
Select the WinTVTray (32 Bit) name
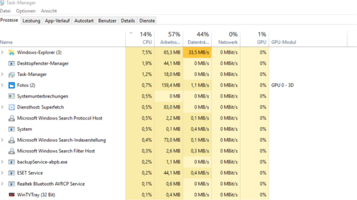36,195
